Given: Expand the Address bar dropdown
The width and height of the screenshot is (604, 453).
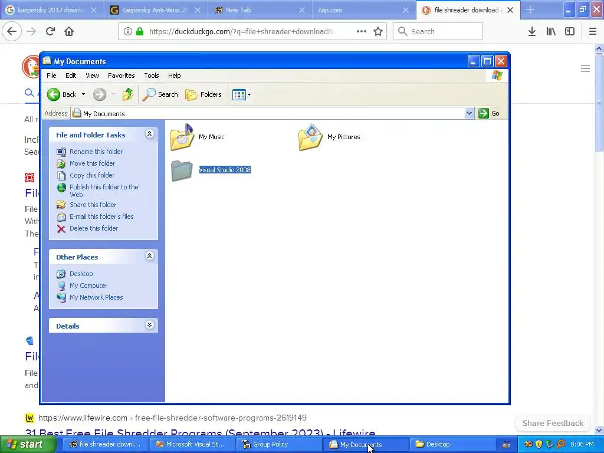Looking at the screenshot, I should pyautogui.click(x=469, y=113).
